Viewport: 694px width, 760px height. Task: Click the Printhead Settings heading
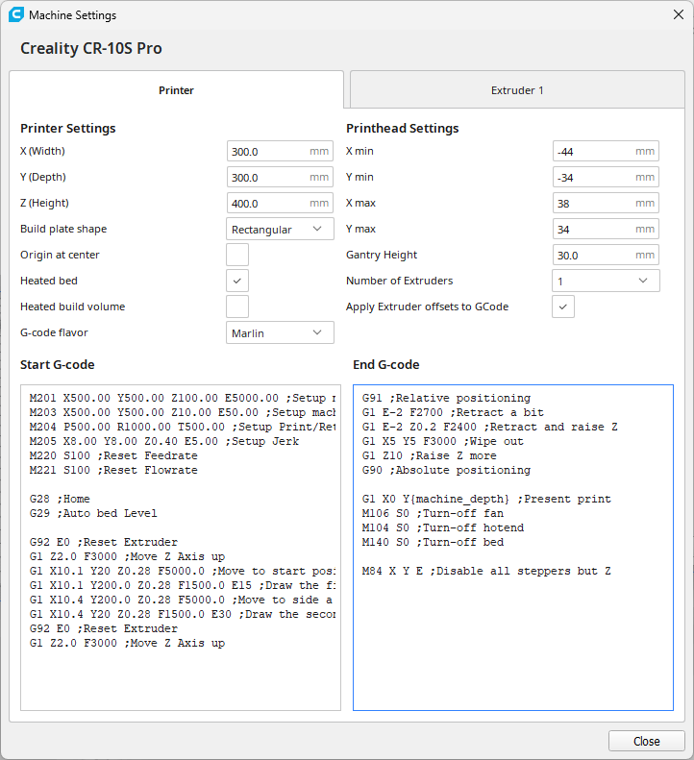pyautogui.click(x=402, y=128)
